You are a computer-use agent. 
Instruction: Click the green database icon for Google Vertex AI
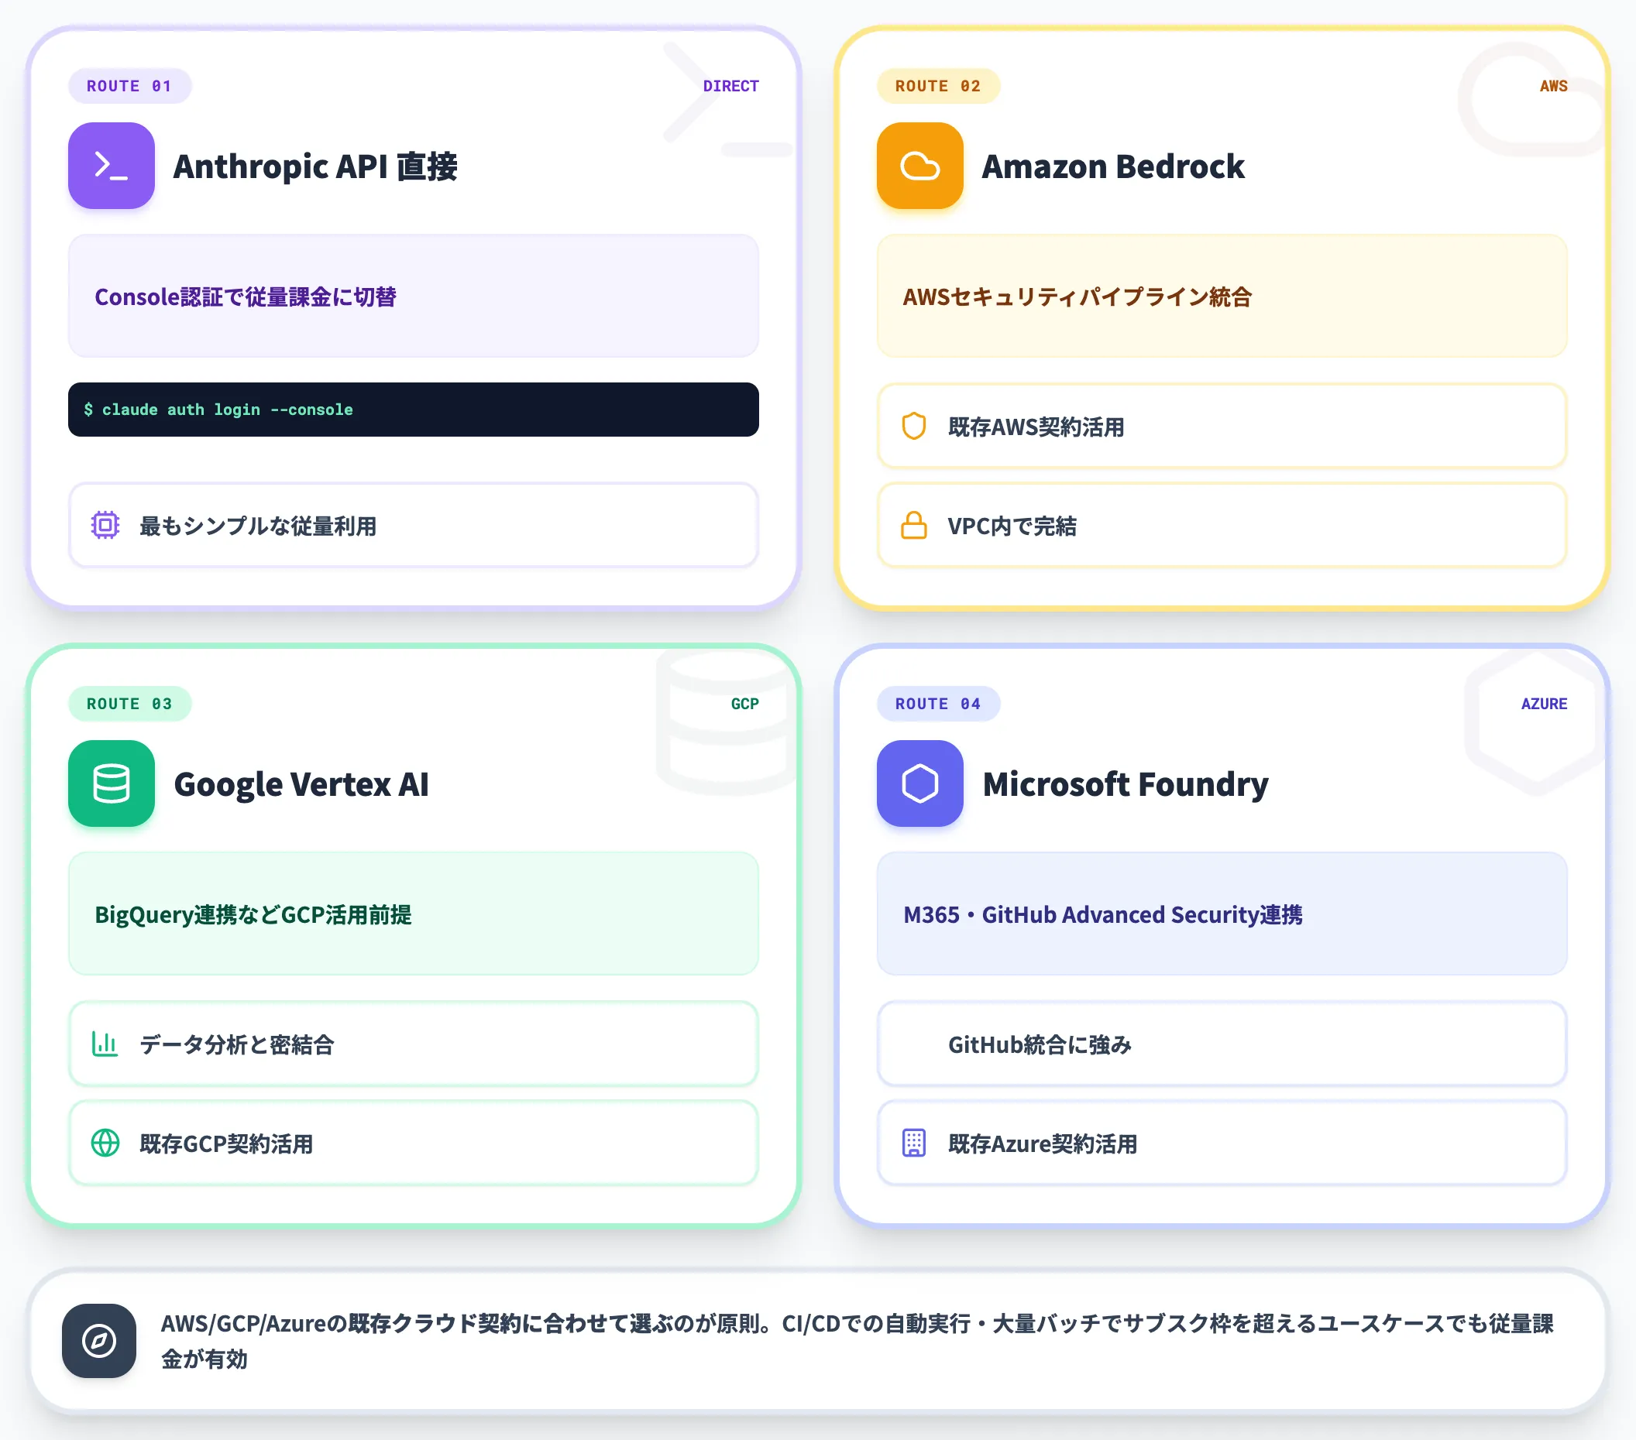click(x=112, y=783)
